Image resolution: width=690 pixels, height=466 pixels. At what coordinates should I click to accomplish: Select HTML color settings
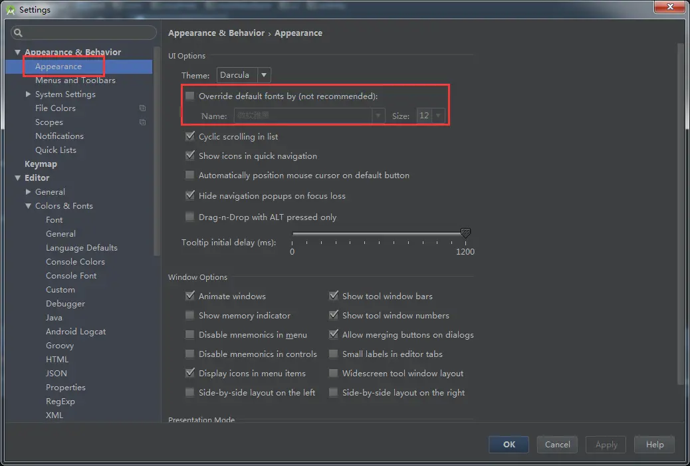click(x=57, y=360)
